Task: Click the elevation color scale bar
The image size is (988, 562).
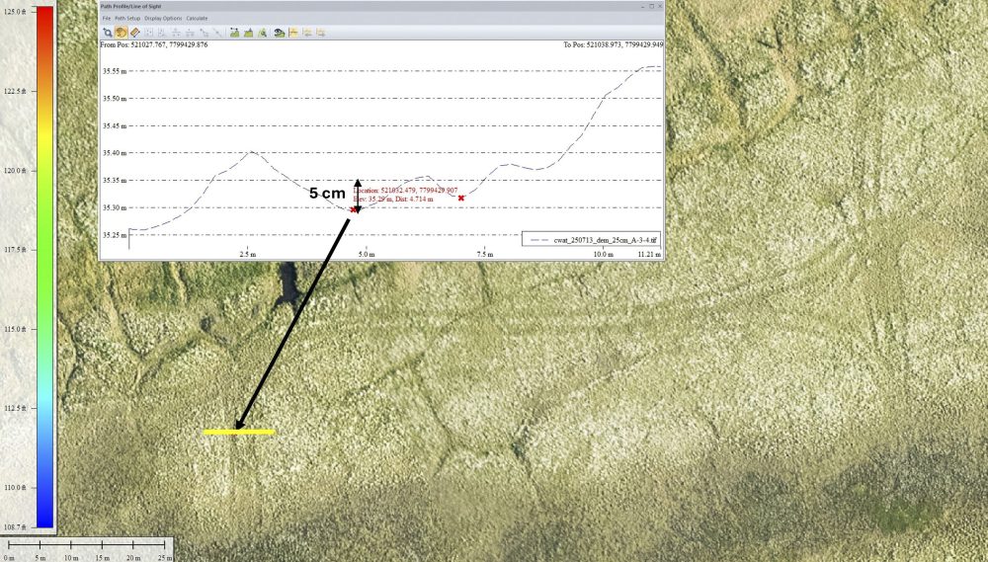Action: point(44,267)
